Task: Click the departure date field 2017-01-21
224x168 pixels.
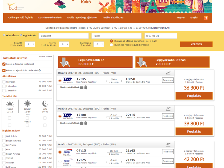Action: 161,36
